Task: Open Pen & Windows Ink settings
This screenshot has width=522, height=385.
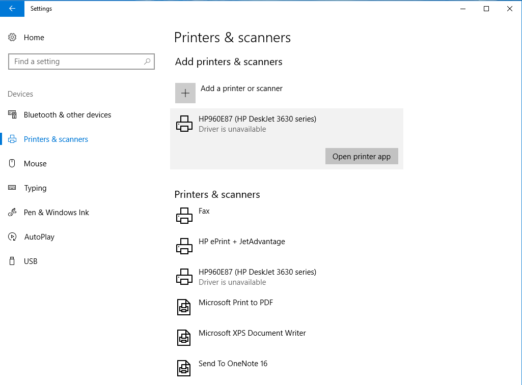Action: (x=56, y=213)
